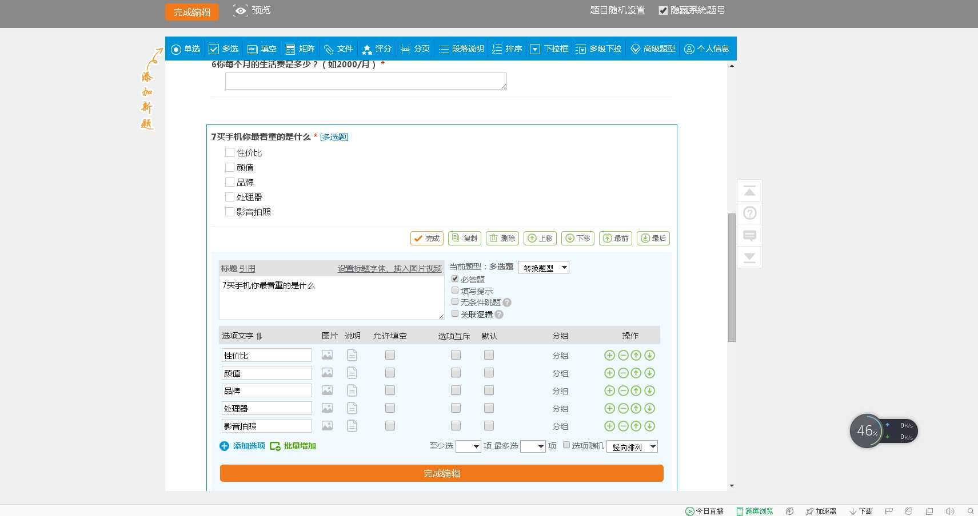978x516 pixels.
Task: Add a 填空 fill-in question
Action: click(x=262, y=49)
